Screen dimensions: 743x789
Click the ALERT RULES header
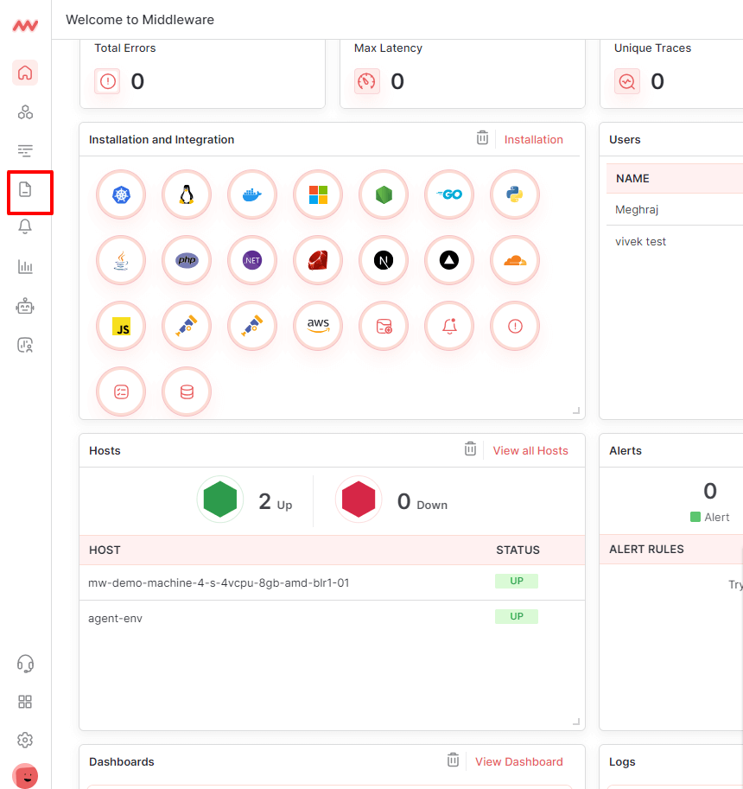coord(646,549)
